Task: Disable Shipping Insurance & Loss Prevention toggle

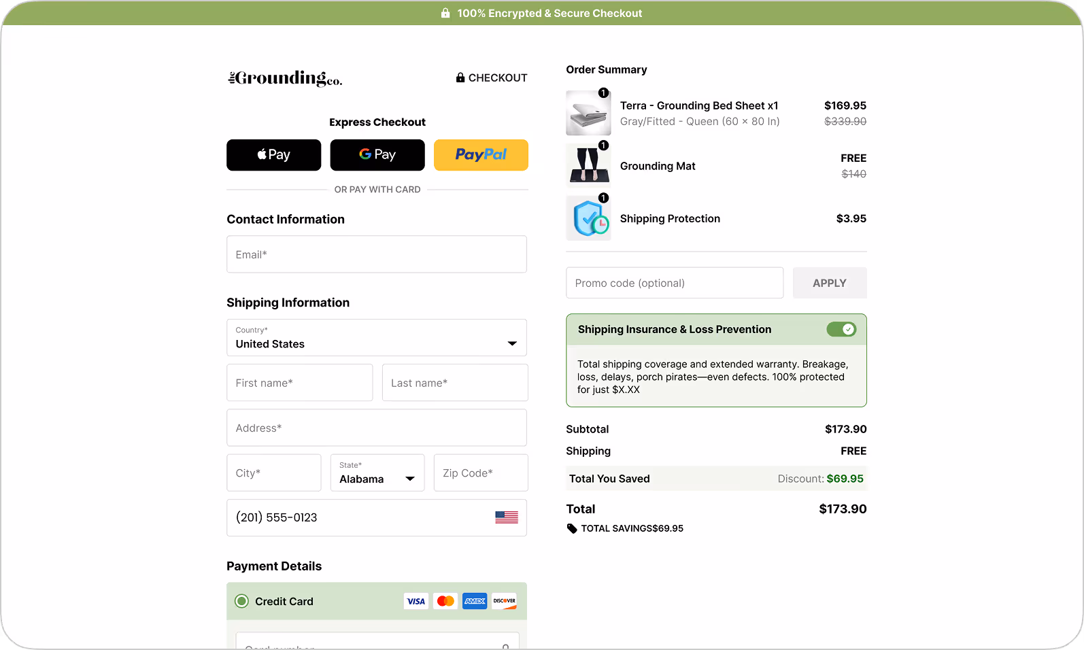Action: [x=841, y=330]
